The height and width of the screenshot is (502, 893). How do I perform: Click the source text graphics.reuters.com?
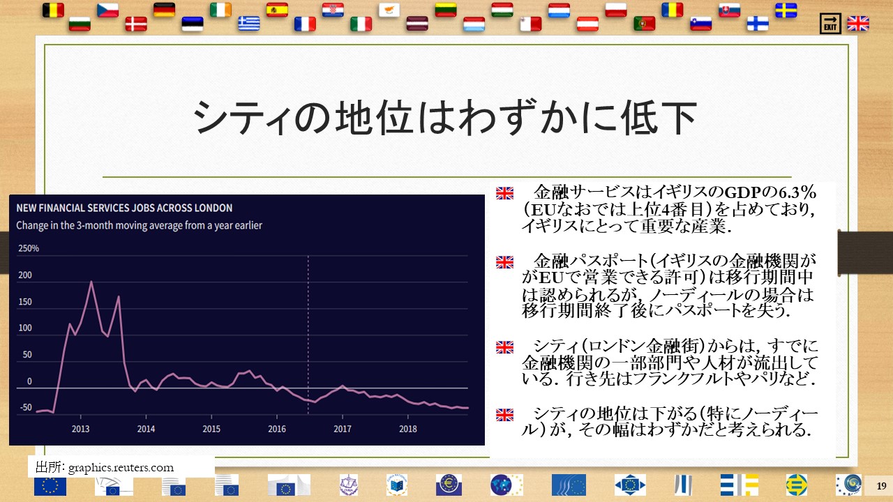click(121, 467)
